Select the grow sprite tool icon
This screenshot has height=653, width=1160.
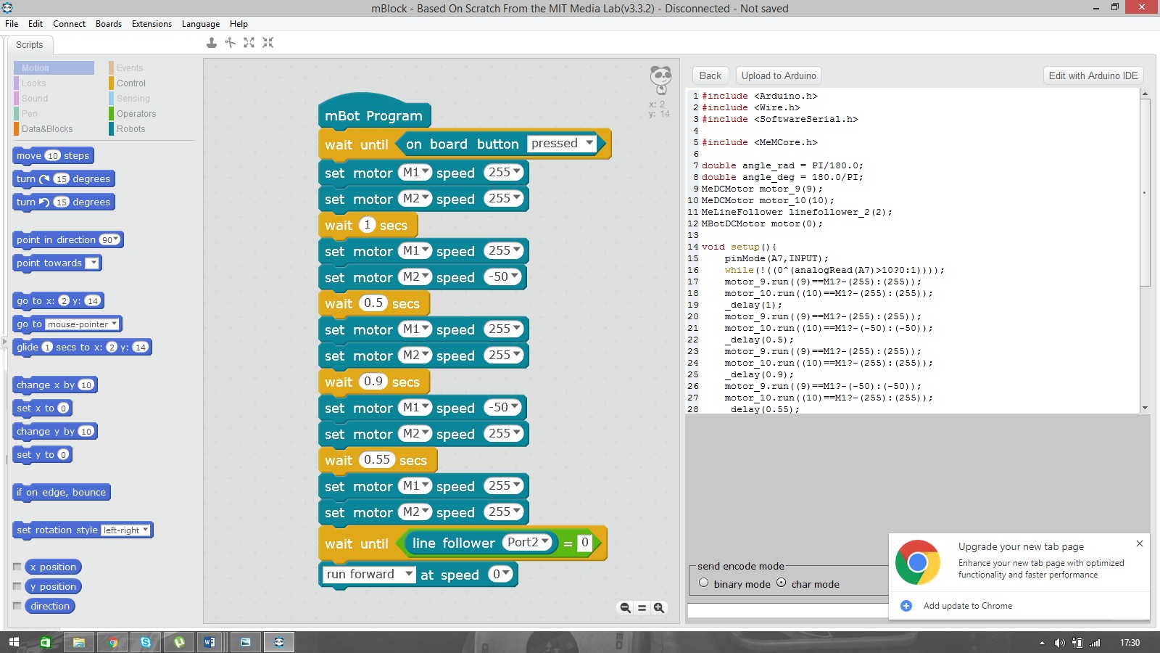point(249,43)
